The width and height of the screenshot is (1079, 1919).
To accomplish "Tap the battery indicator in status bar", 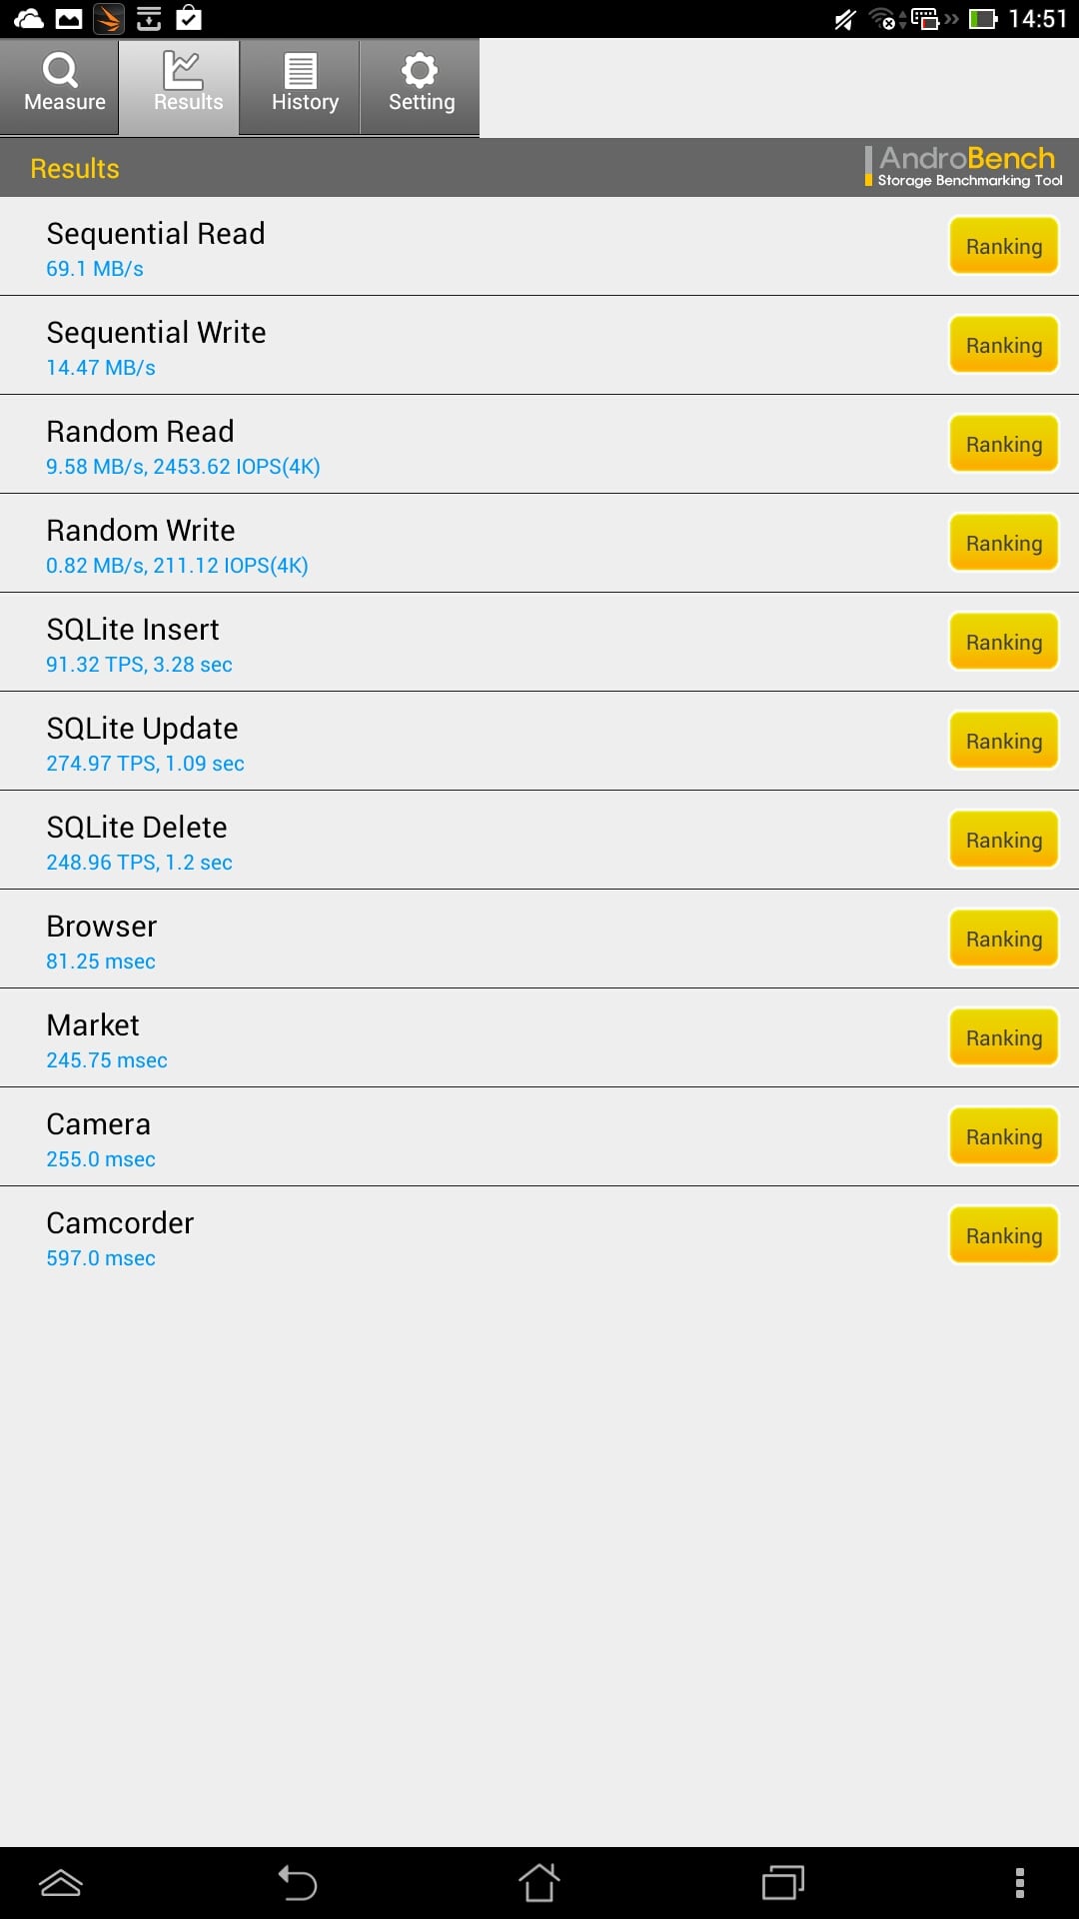I will 983,19.
